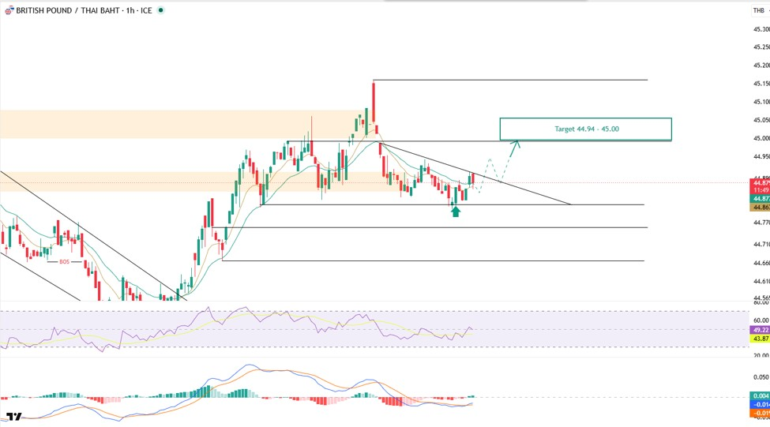Click the 45.10 price scale label

(761, 102)
